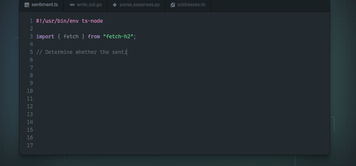Click line number 1 in the gutter
Image resolution: width=356 pixels, height=166 pixels.
31,21
